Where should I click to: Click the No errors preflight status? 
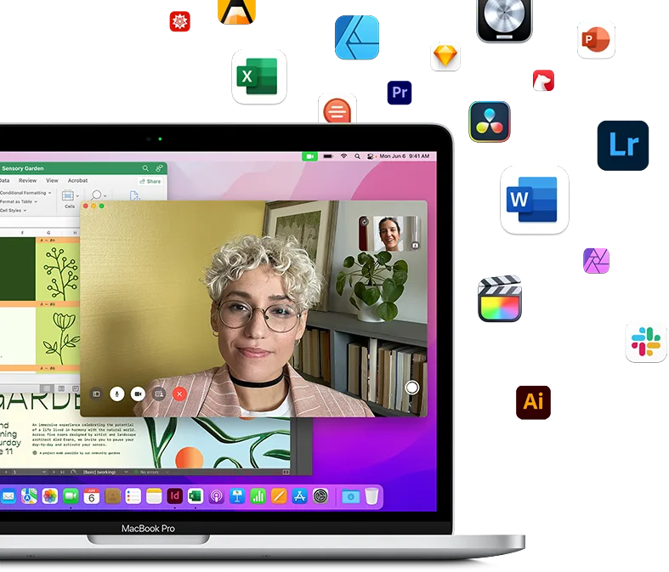(146, 473)
